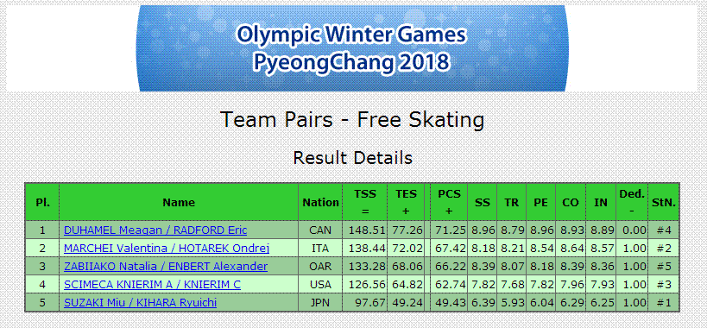
Task: Click the Name column header
Action: click(x=179, y=202)
